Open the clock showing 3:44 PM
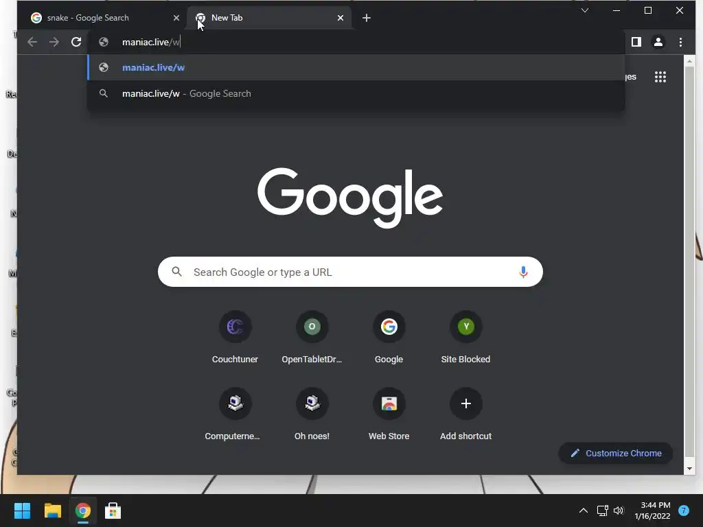This screenshot has height=527, width=703. point(653,511)
